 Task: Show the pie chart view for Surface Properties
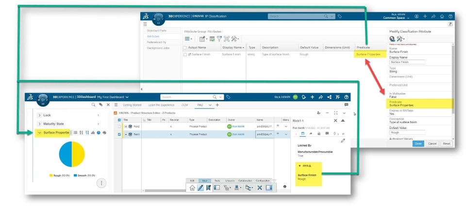(x=99, y=133)
